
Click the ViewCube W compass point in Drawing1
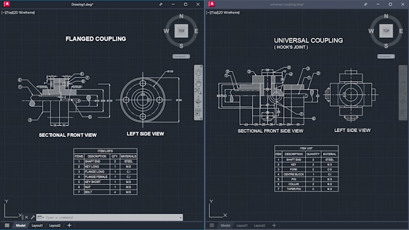tap(166, 31)
